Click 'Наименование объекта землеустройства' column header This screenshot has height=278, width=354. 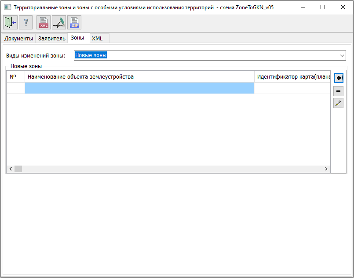(x=139, y=77)
